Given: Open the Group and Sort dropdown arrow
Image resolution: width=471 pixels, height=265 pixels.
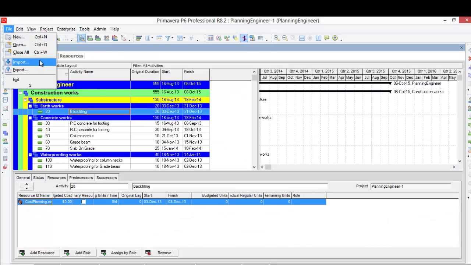Looking at the screenshot, I should 184,38.
